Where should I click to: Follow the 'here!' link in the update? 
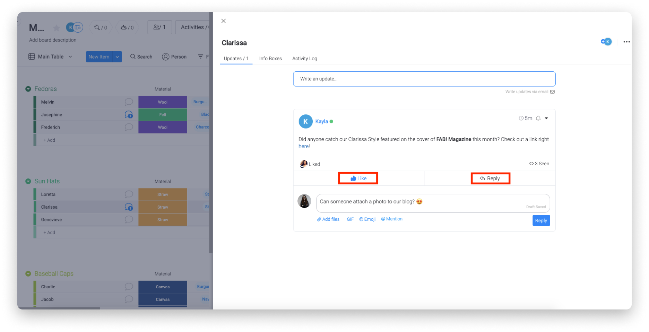tap(304, 146)
